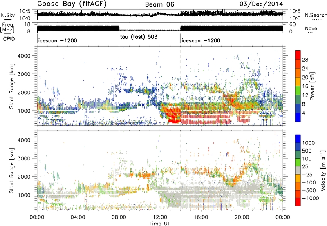Click the '4000' tick on the Power panel
Image resolution: width=327 pixels, height=226 pixels.
24,56
